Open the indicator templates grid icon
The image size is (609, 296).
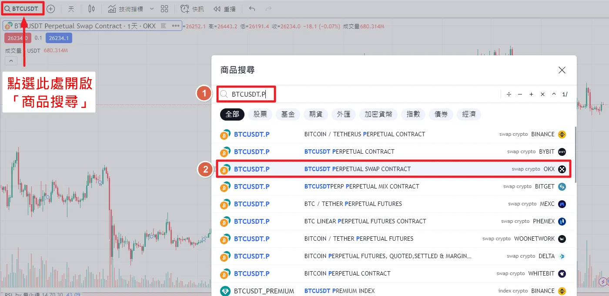click(164, 8)
